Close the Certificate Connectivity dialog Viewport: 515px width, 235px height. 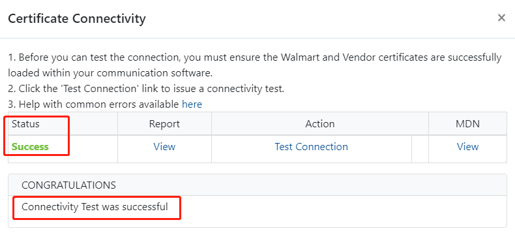501,18
